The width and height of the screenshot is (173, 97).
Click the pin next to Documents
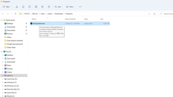point(26,30)
